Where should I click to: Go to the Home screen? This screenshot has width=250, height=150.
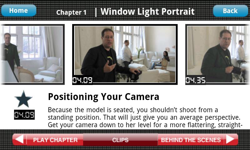(x=19, y=11)
